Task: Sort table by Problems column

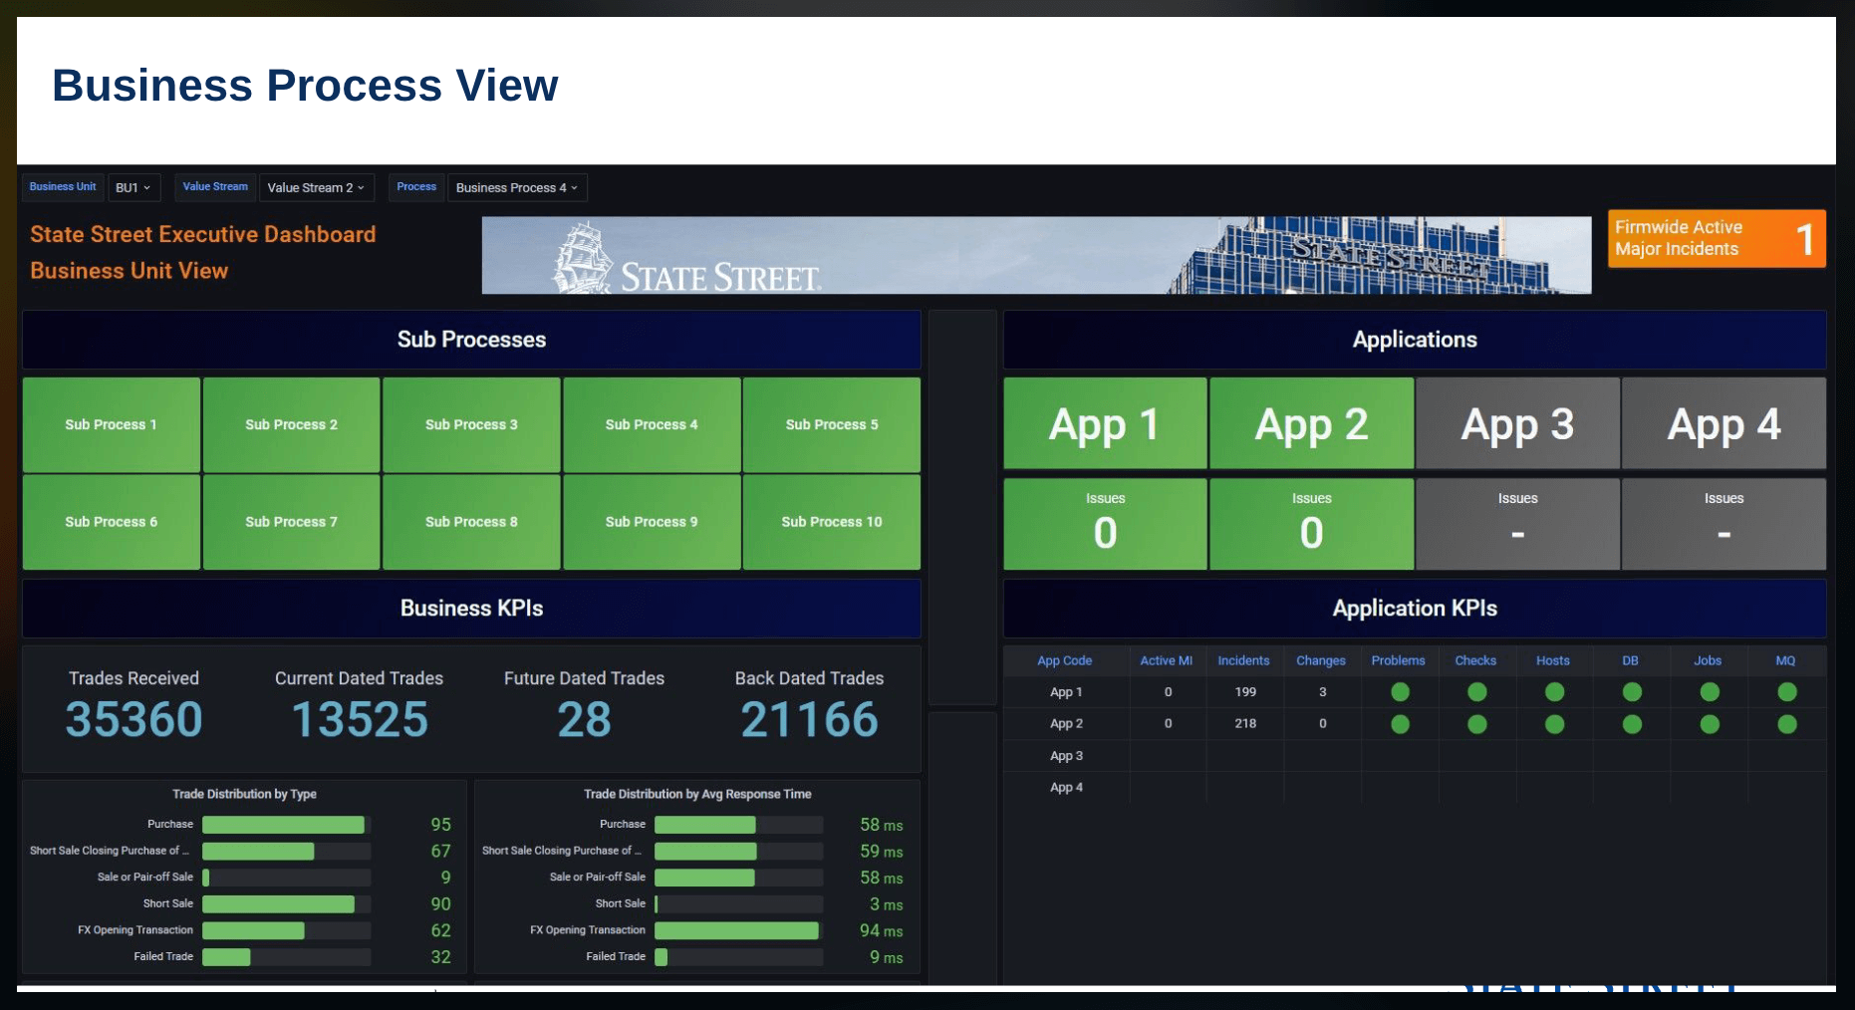Action: point(1398,660)
